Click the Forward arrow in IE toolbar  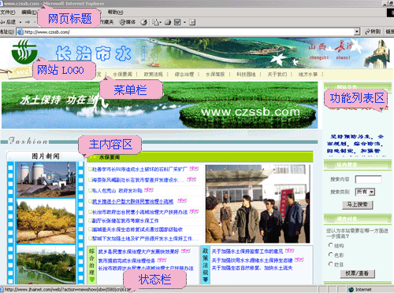pos(28,22)
